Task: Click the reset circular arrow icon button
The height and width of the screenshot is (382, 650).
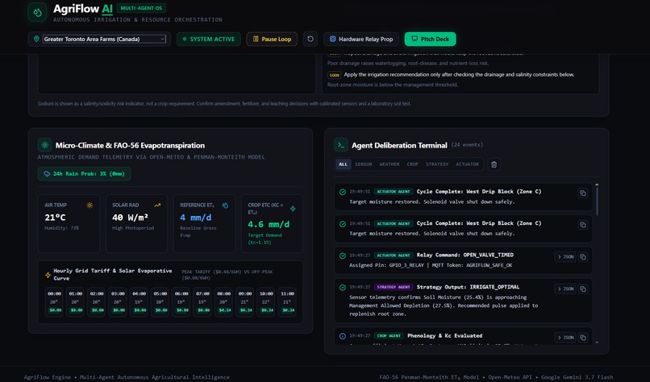Action: [x=310, y=39]
